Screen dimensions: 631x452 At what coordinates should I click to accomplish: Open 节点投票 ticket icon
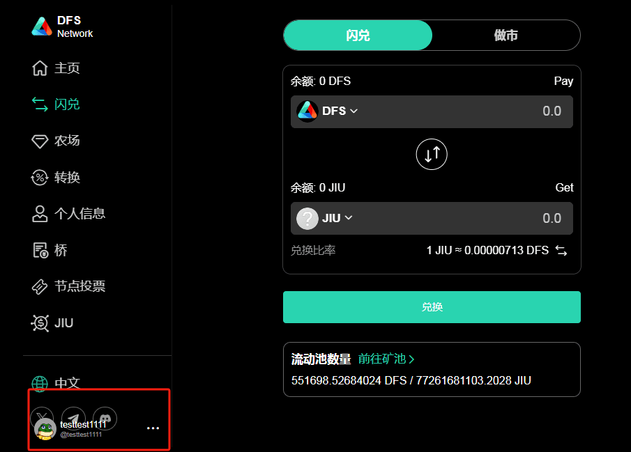click(x=40, y=286)
